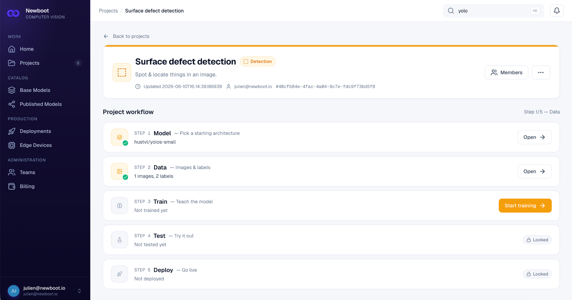This screenshot has width=572, height=300.
Task: Click the Projects breadcrumb link
Action: pyautogui.click(x=108, y=11)
